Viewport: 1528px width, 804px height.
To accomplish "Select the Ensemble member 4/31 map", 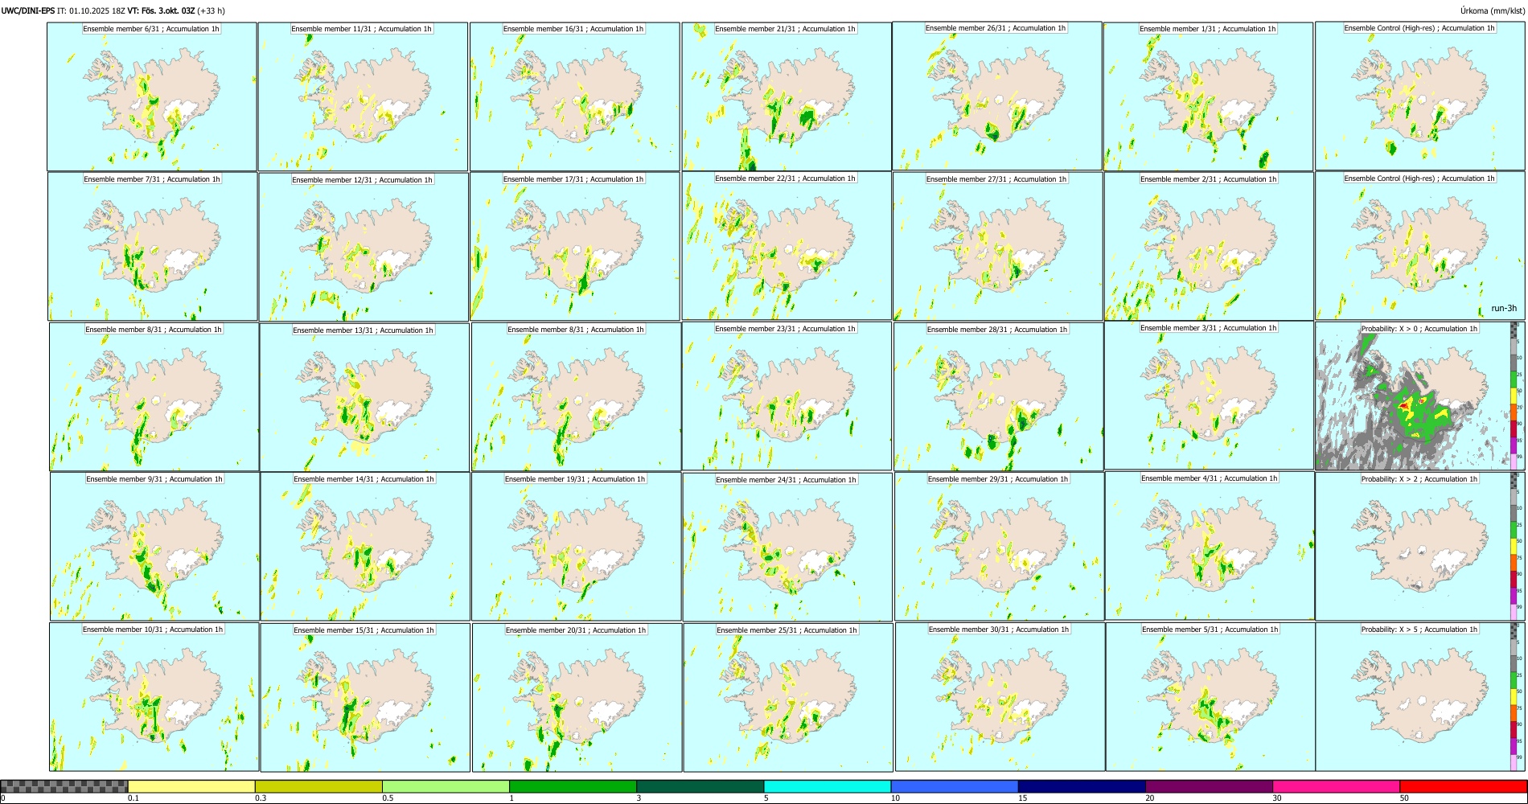I will [1210, 546].
